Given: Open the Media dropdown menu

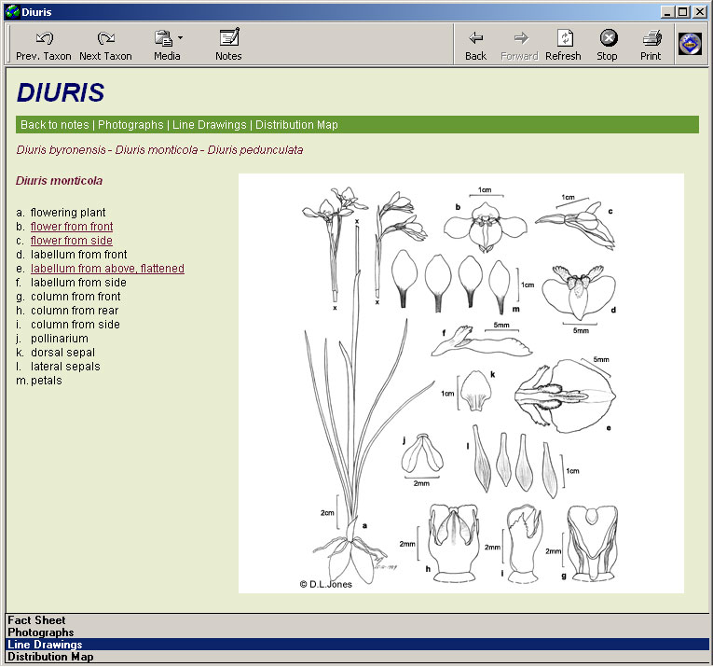Looking at the screenshot, I should point(168,45).
